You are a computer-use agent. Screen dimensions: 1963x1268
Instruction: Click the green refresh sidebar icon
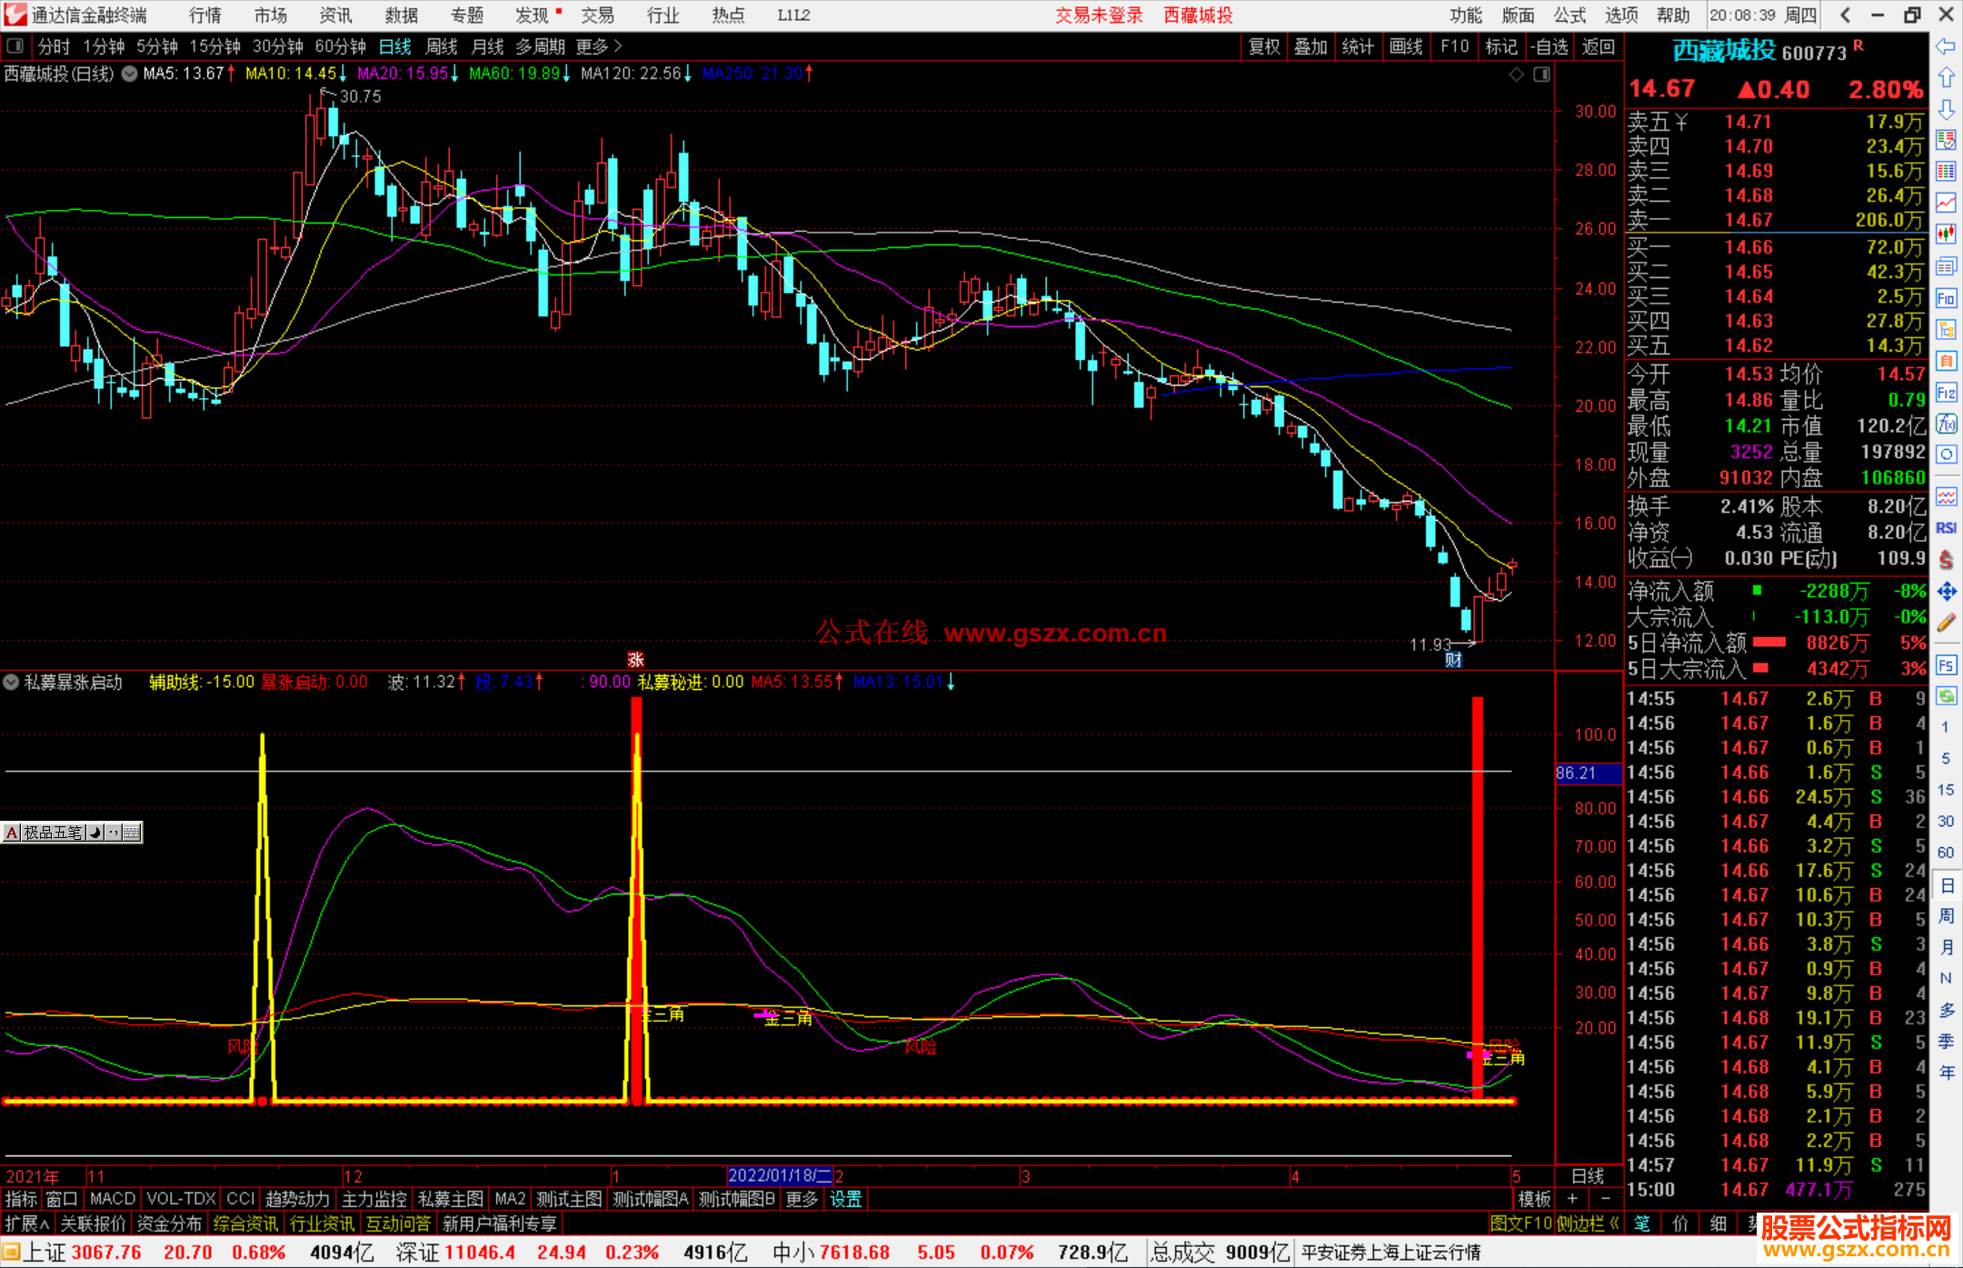(1946, 696)
